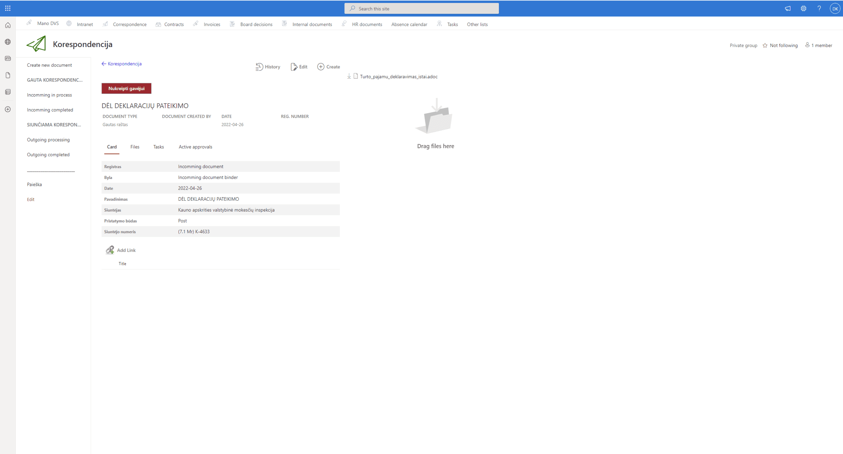Image resolution: width=843 pixels, height=454 pixels.
Task: Open the Home icon in left rail
Action: pyautogui.click(x=8, y=25)
